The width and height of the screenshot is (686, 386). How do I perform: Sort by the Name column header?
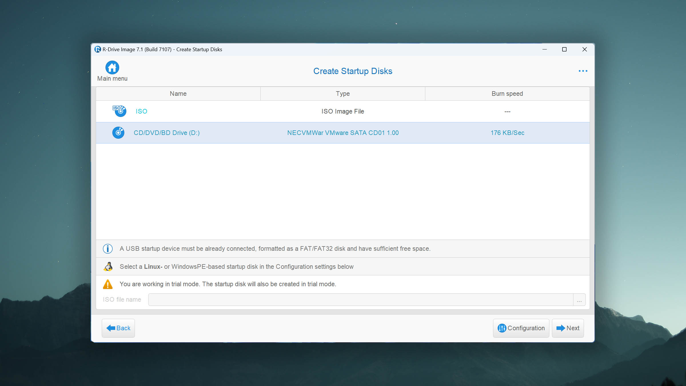tap(178, 94)
